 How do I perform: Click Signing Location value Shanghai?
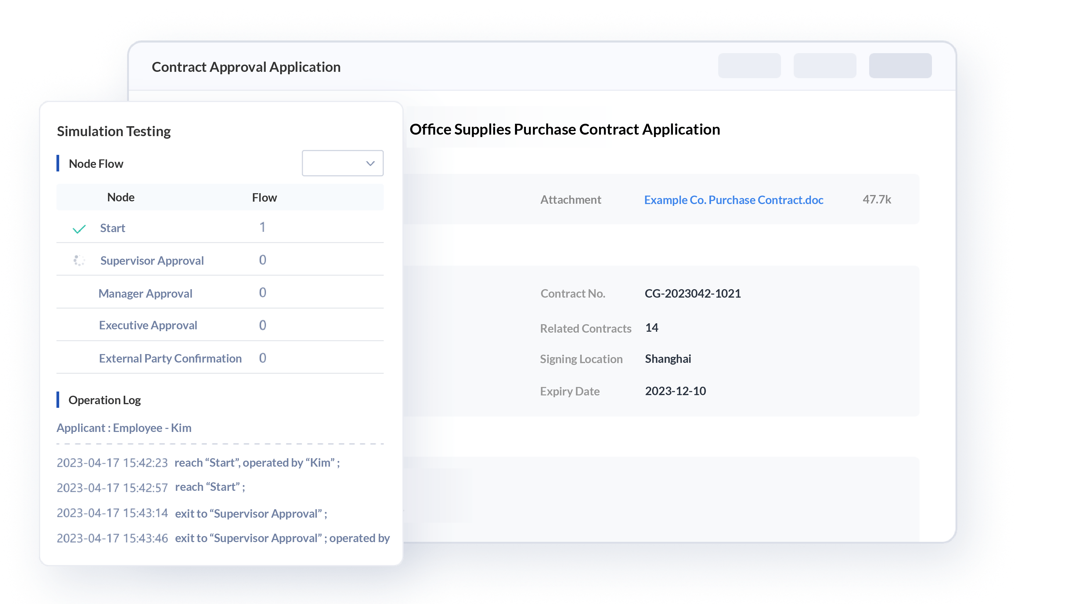[668, 359]
